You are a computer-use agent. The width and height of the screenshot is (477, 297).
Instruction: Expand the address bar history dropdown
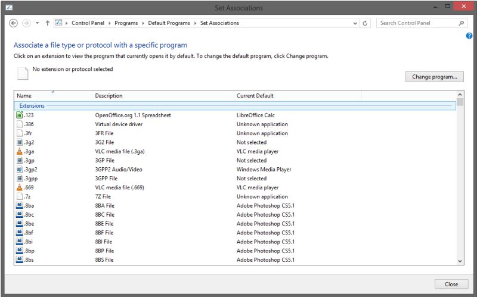click(355, 23)
